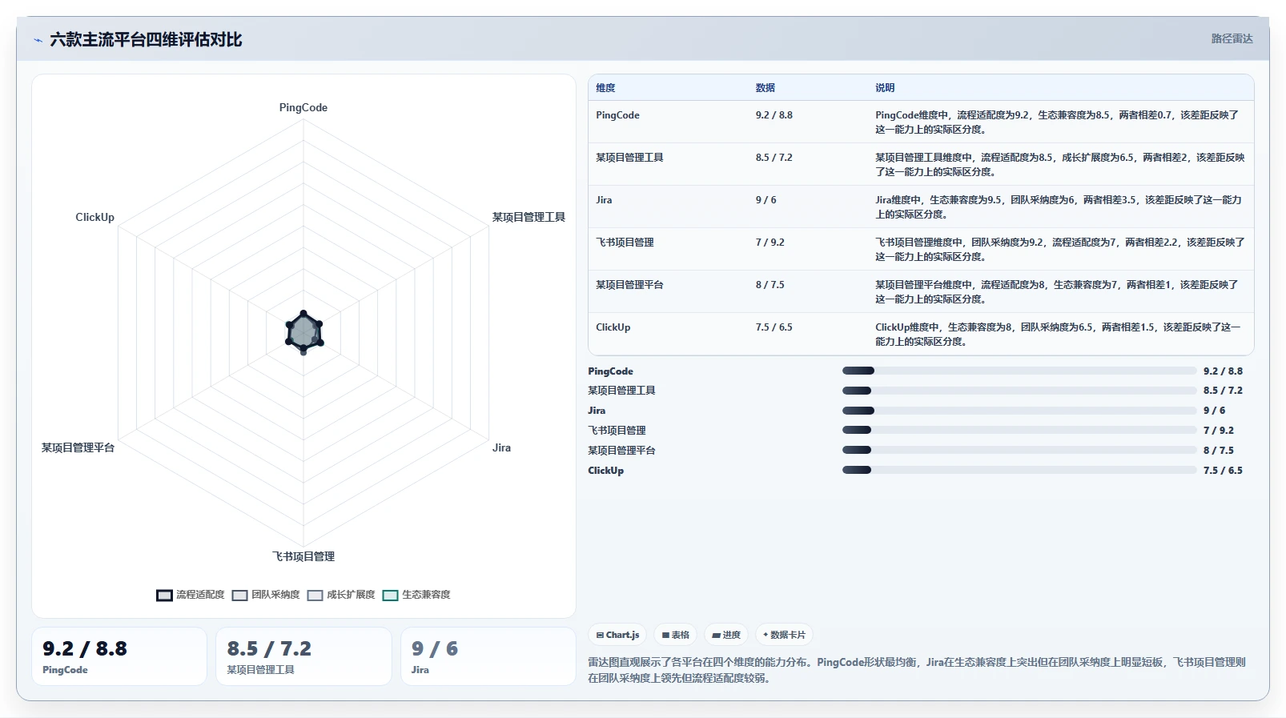1286x718 pixels.
Task: Click table cell value 7 / 9.2
Action: (x=770, y=243)
